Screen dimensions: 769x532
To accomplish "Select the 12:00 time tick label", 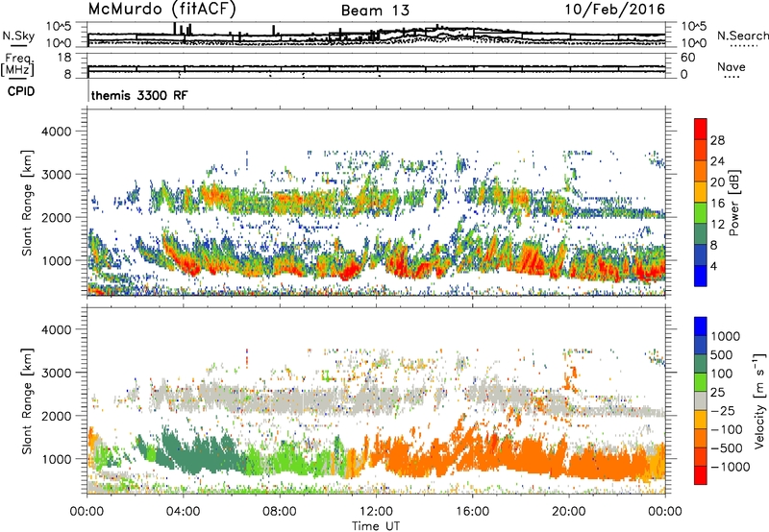I will 376,512.
